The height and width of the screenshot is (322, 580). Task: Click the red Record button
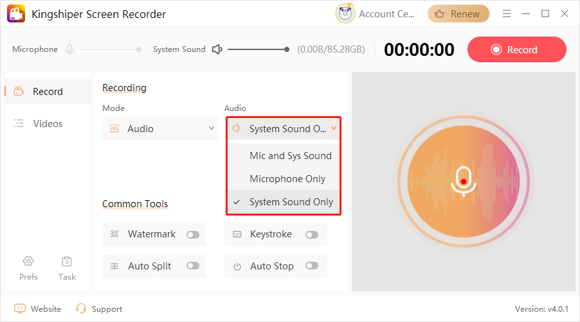click(517, 49)
